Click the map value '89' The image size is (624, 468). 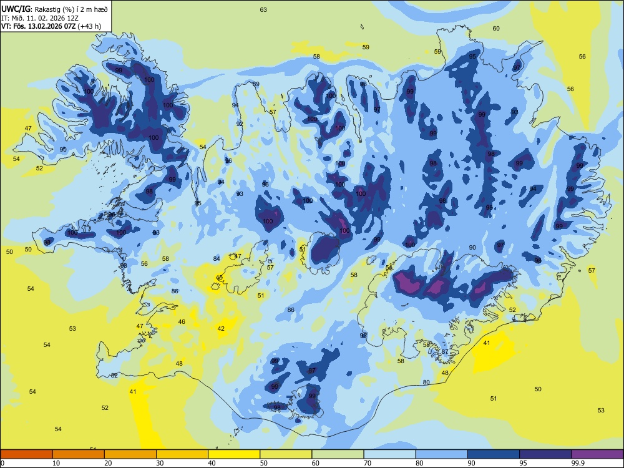pos(256,84)
